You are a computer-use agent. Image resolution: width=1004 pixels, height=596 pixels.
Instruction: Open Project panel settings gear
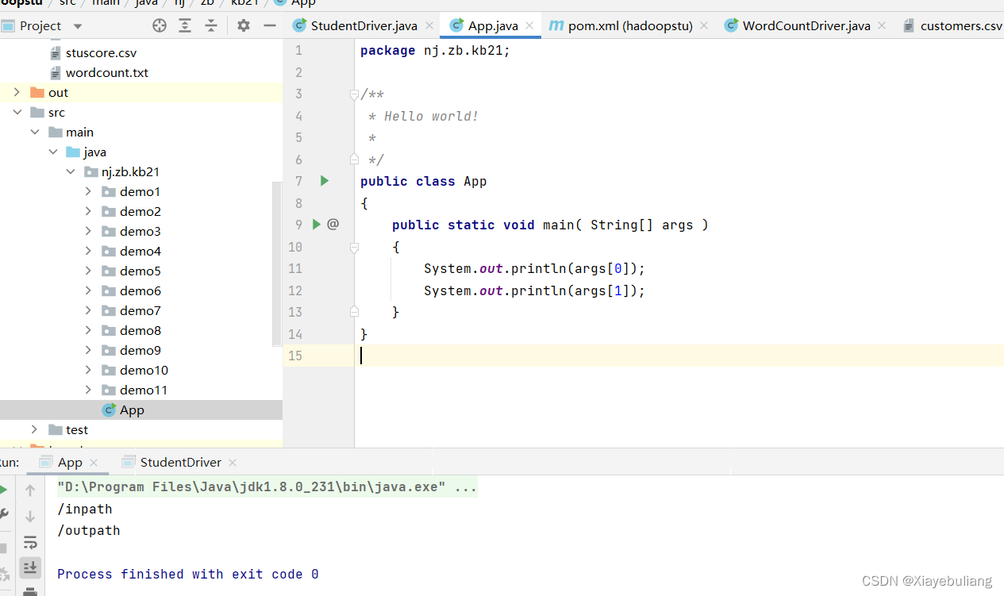(x=244, y=25)
